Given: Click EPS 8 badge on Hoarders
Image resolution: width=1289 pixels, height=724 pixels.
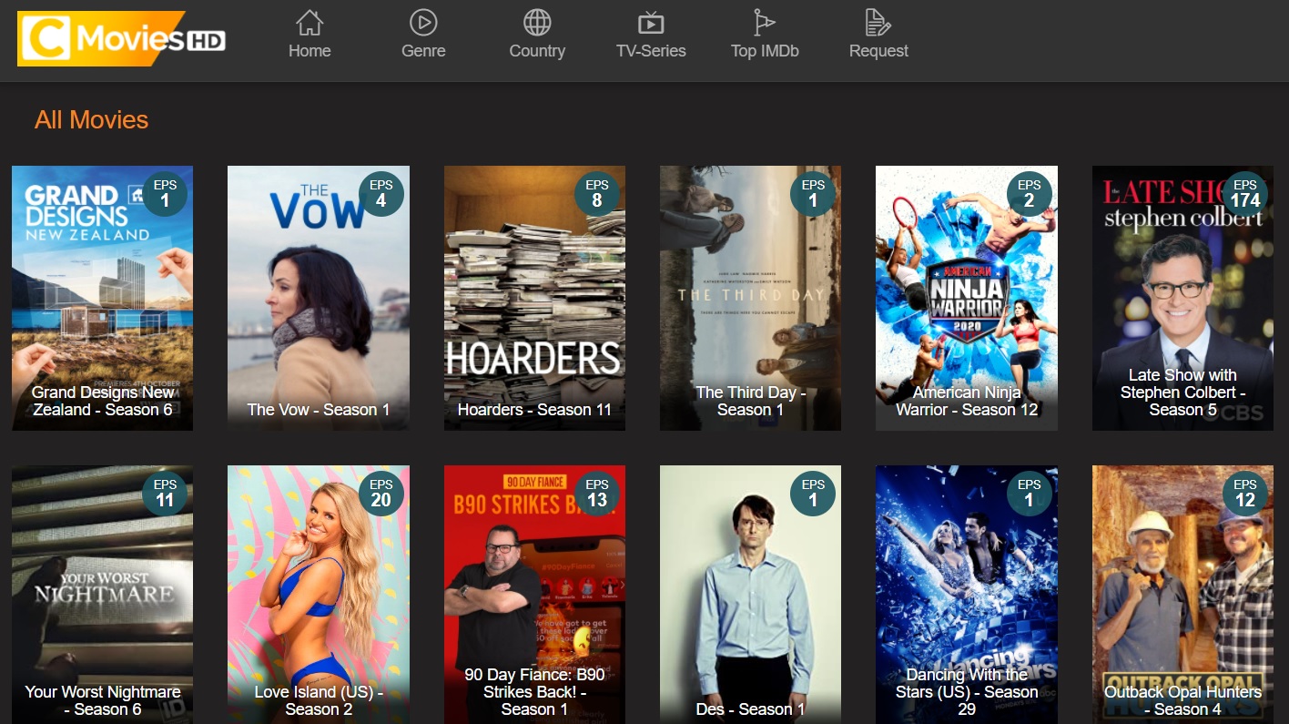Looking at the screenshot, I should point(597,194).
